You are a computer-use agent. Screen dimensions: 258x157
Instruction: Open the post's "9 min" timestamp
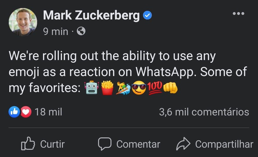click(55, 32)
